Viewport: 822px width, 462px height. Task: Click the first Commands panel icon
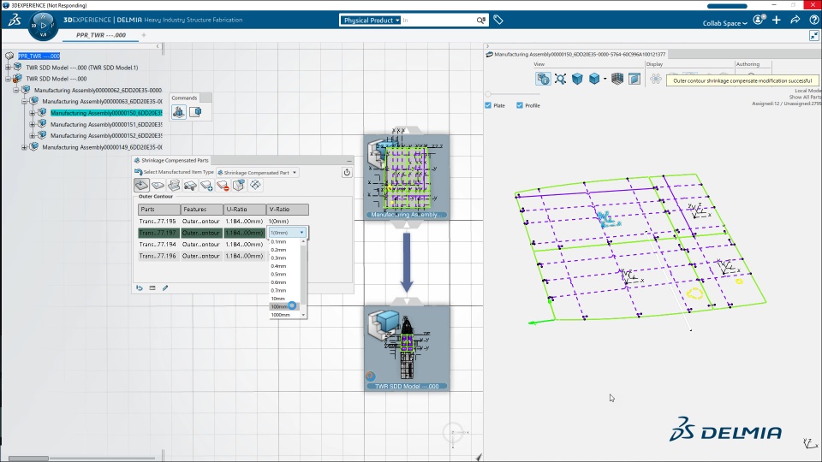pos(179,111)
